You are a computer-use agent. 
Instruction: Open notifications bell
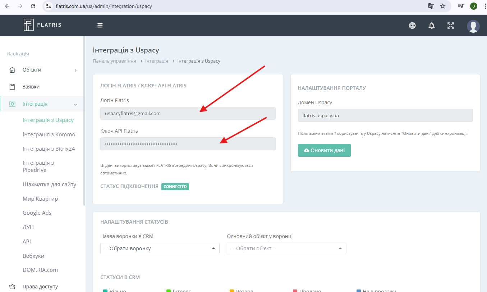coord(432,26)
